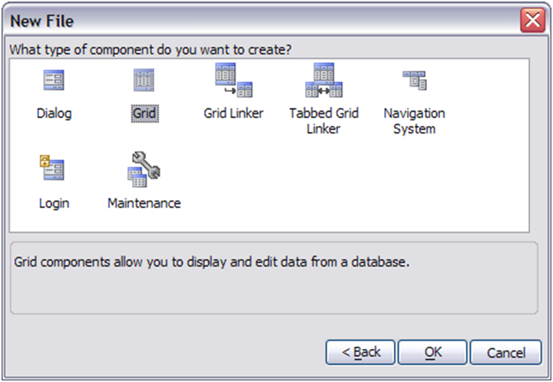Click the "Tabbed Grid Linker" caption
The width and height of the screenshot is (553, 382).
pos(324,120)
